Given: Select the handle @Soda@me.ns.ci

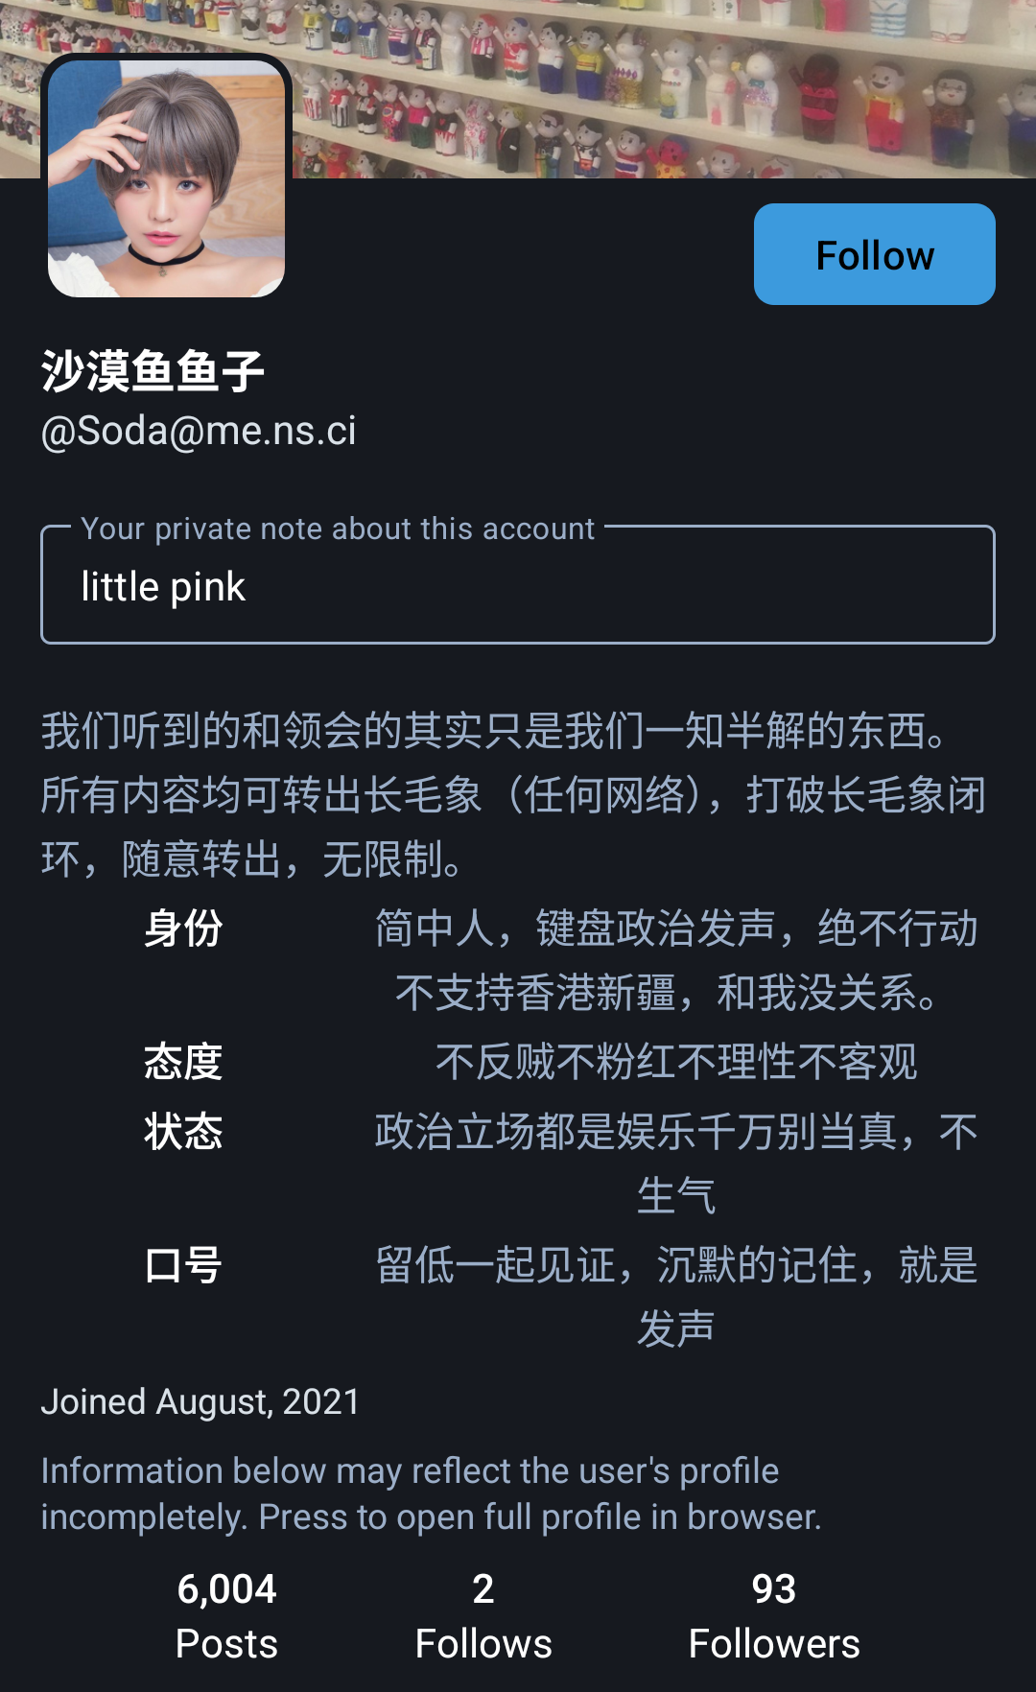Looking at the screenshot, I should point(199,431).
